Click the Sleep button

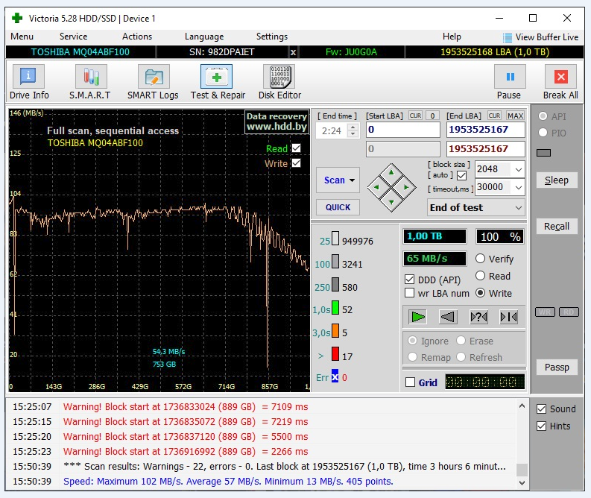tap(557, 180)
